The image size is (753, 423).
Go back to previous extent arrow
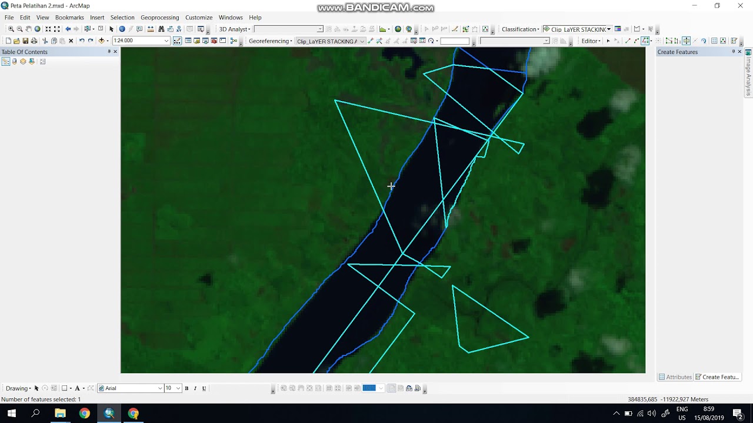point(68,29)
